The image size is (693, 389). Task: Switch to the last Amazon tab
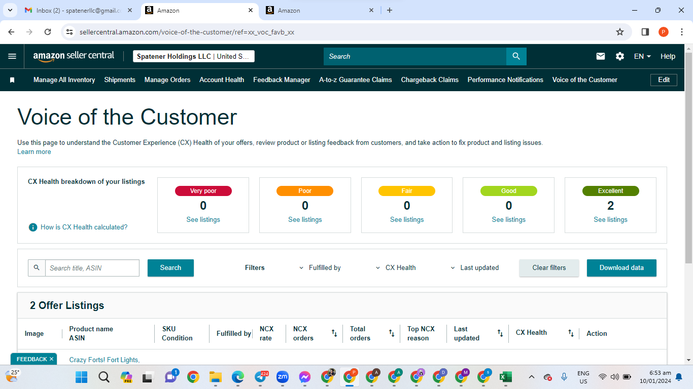tap(321, 10)
